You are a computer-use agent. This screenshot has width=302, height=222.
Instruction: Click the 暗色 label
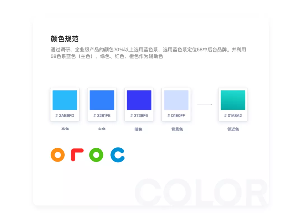click(138, 129)
